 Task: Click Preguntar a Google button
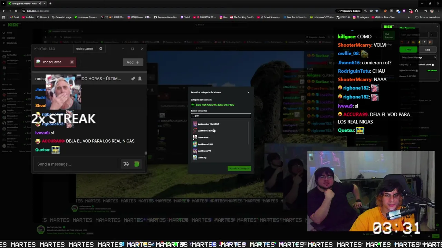pos(349,11)
